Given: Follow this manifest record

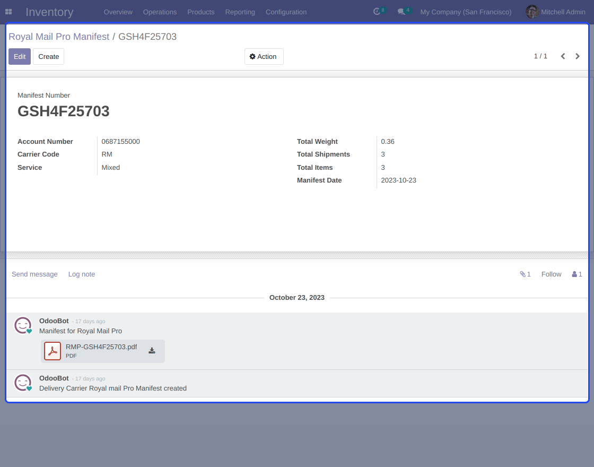Looking at the screenshot, I should coord(551,274).
